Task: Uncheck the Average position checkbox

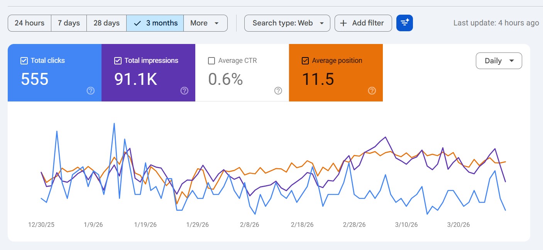Action: (x=305, y=60)
